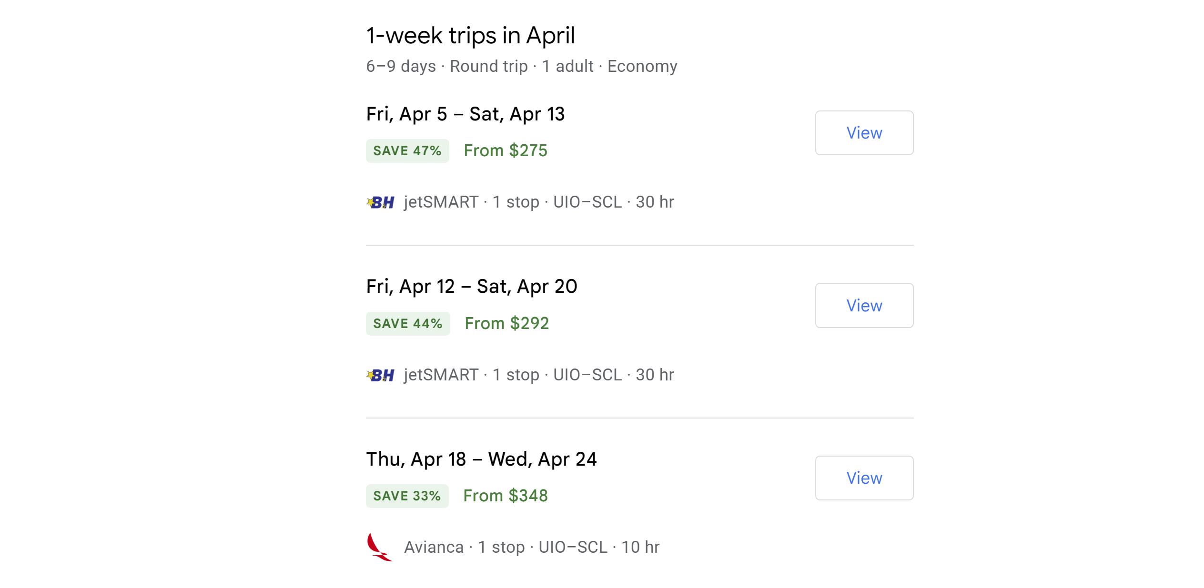View the Apr 5 – Apr 13 trip
This screenshot has width=1204, height=588.
[864, 133]
